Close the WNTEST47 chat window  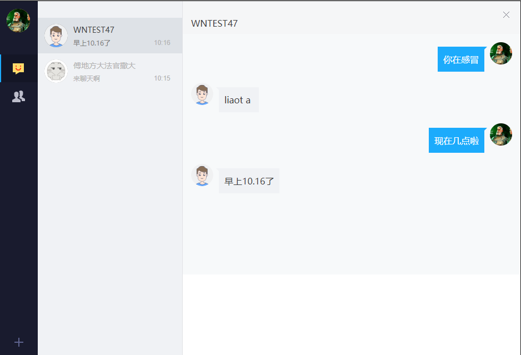coord(506,14)
